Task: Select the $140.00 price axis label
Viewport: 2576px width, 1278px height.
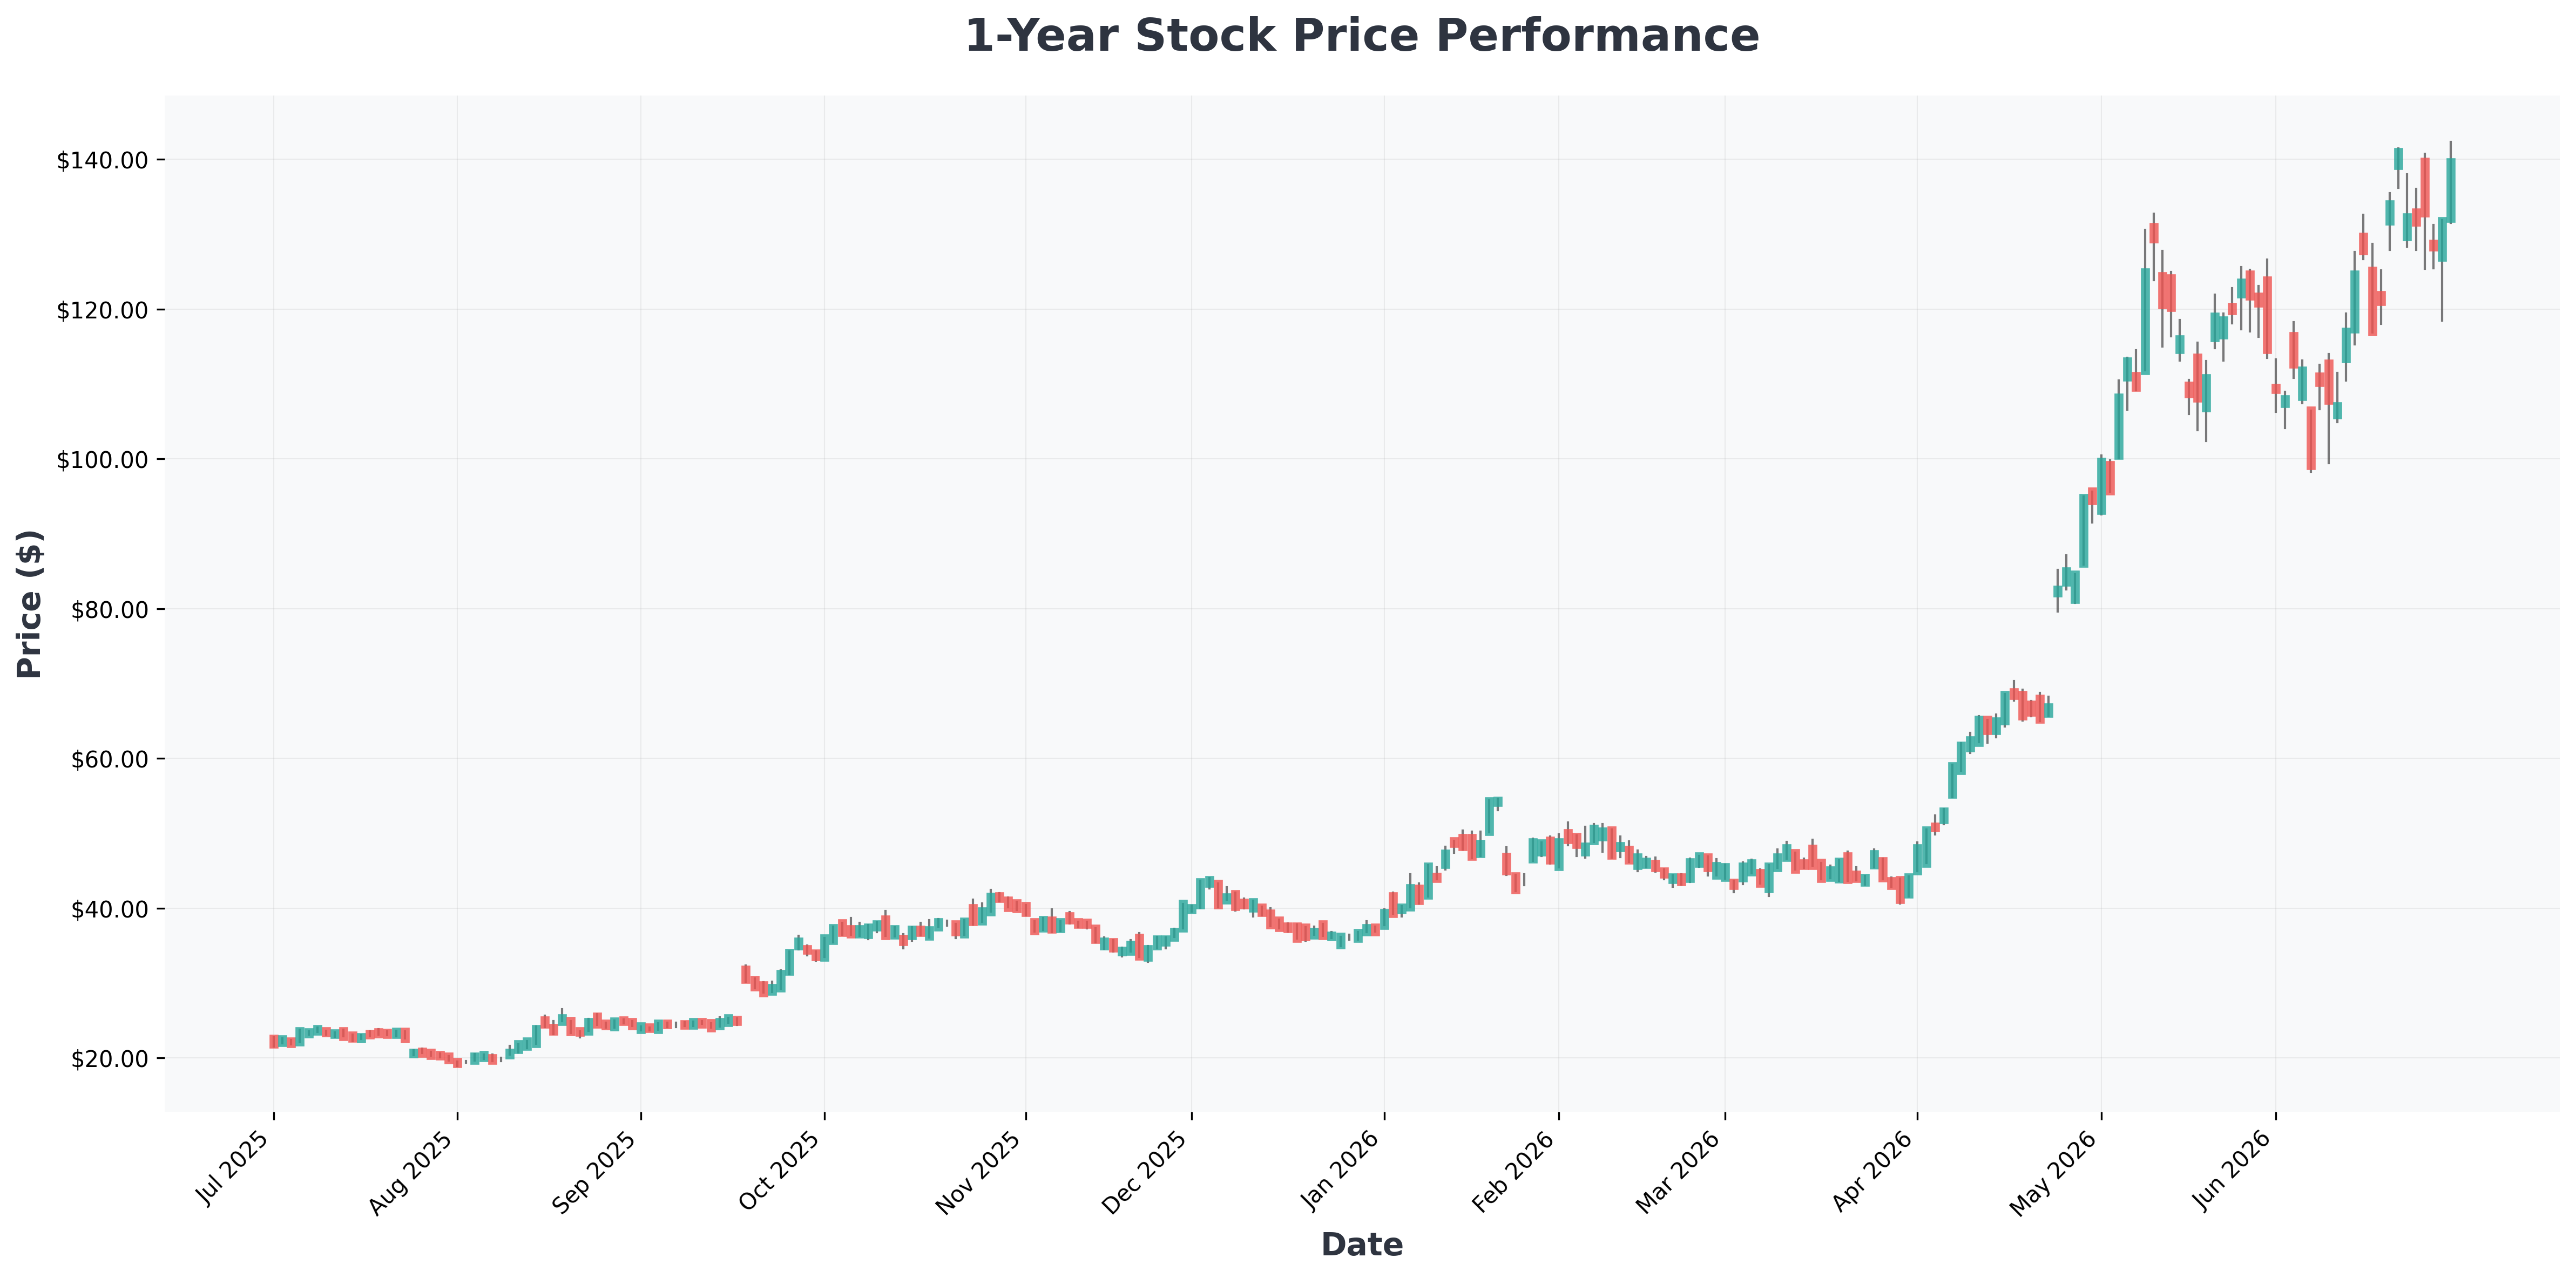Action: [x=102, y=161]
